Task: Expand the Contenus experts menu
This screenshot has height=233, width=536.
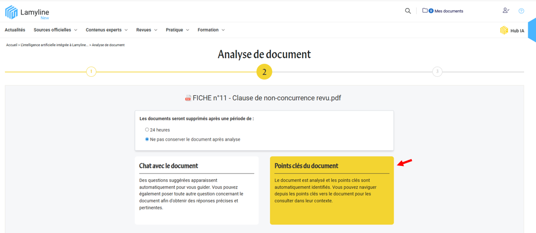Action: point(106,30)
